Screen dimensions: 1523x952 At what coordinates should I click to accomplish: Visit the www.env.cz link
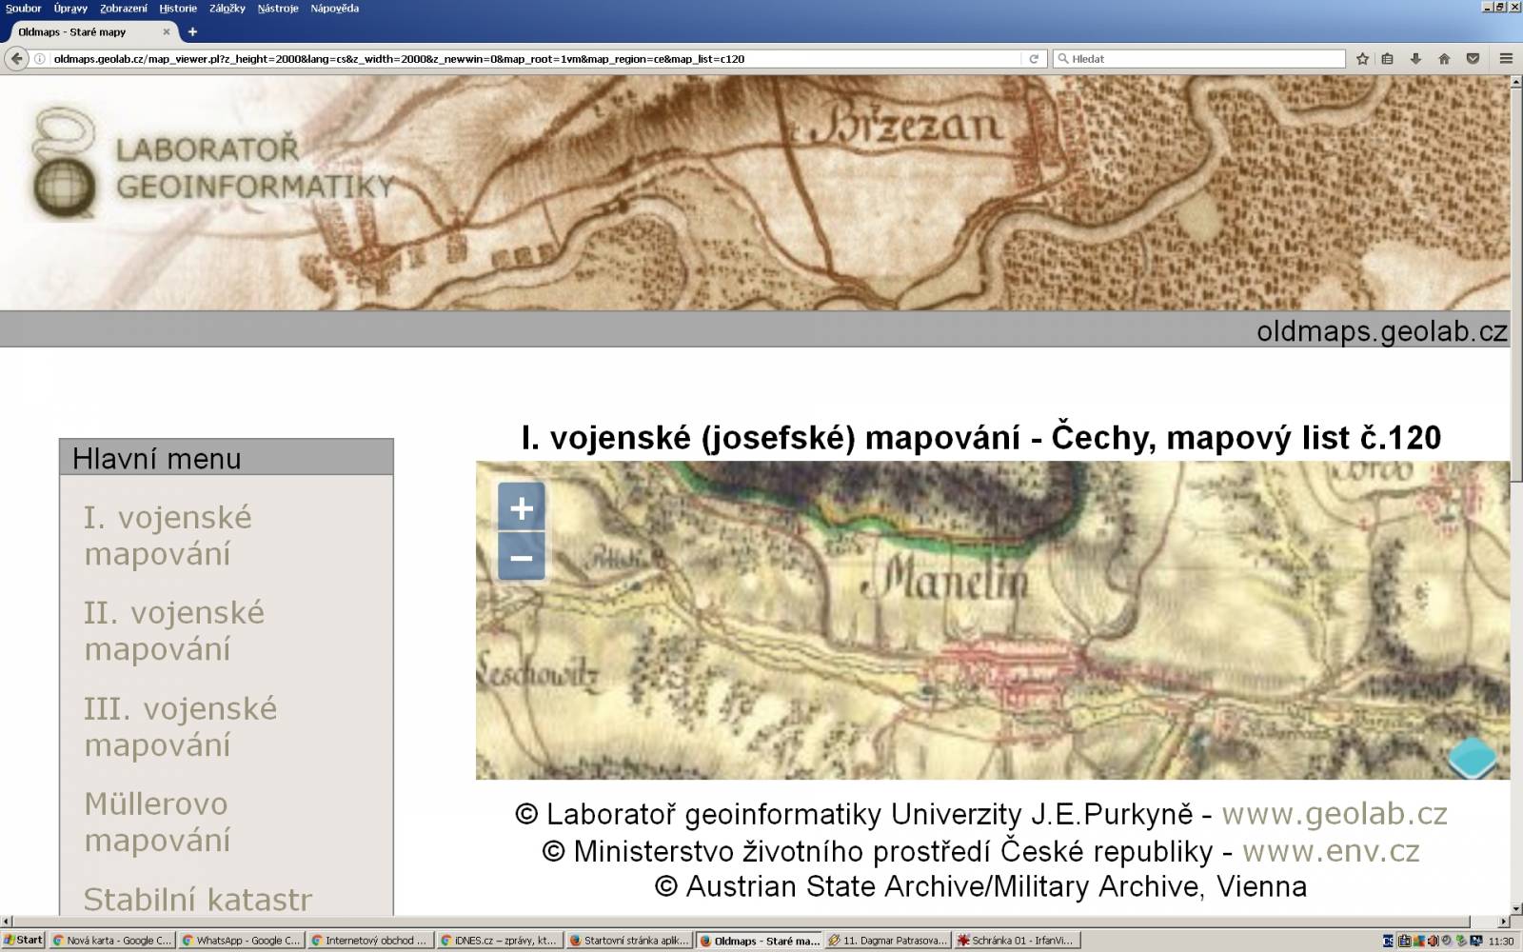1331,850
